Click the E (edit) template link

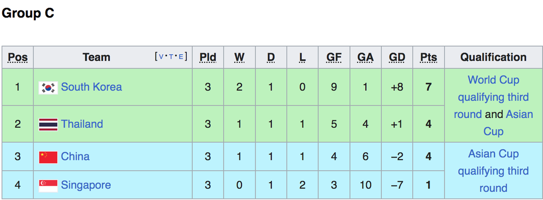pyautogui.click(x=181, y=57)
